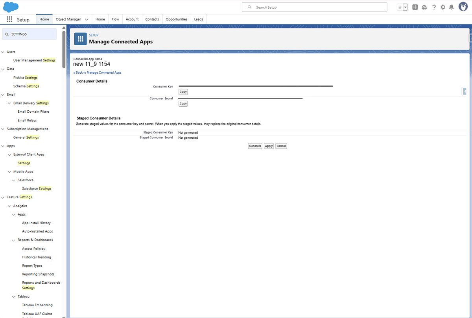This screenshot has height=318, width=472.
Task: Click Back to Manage Connected Apps link
Action: [98, 73]
